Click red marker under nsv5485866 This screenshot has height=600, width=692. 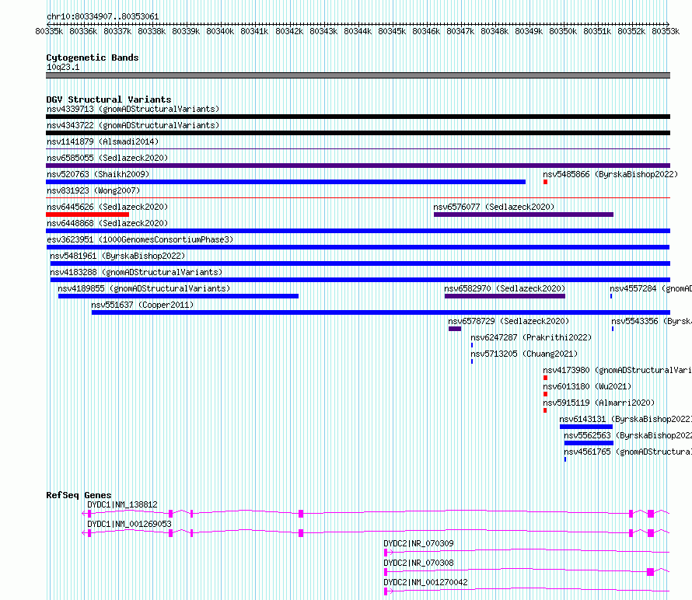click(x=546, y=182)
